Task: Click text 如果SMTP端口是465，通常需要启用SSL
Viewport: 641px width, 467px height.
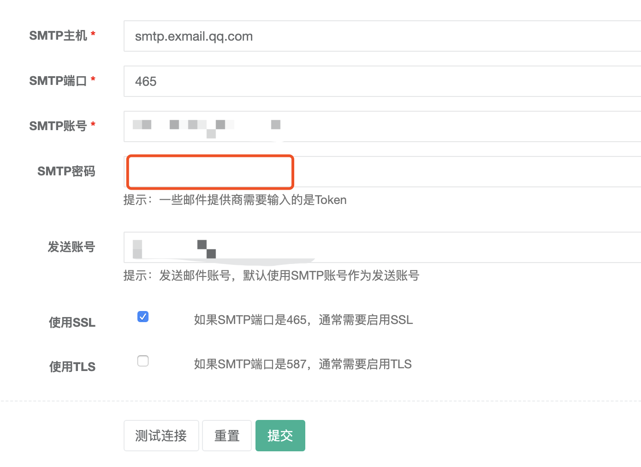Action: (303, 320)
